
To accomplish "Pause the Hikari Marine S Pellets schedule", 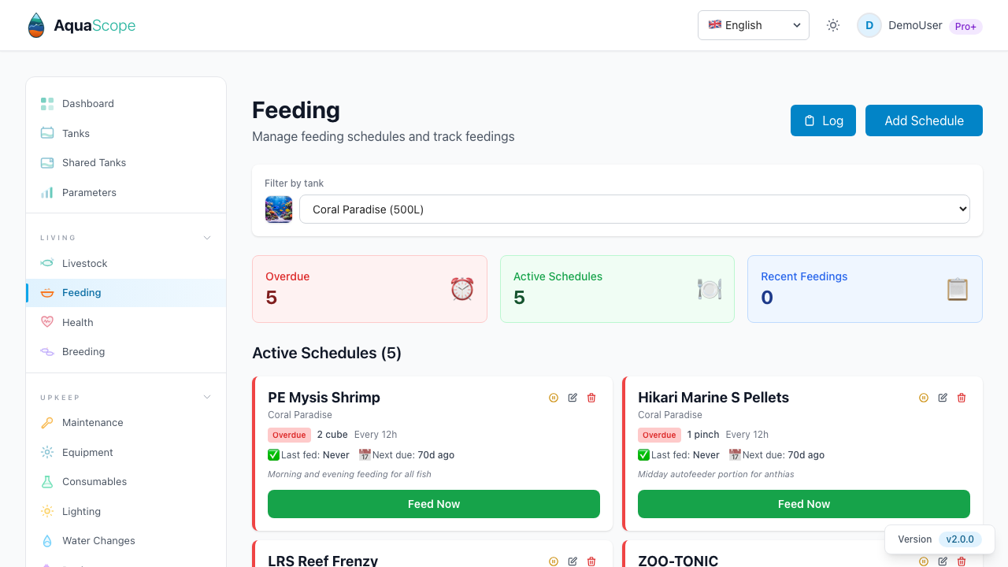I will click(x=924, y=398).
